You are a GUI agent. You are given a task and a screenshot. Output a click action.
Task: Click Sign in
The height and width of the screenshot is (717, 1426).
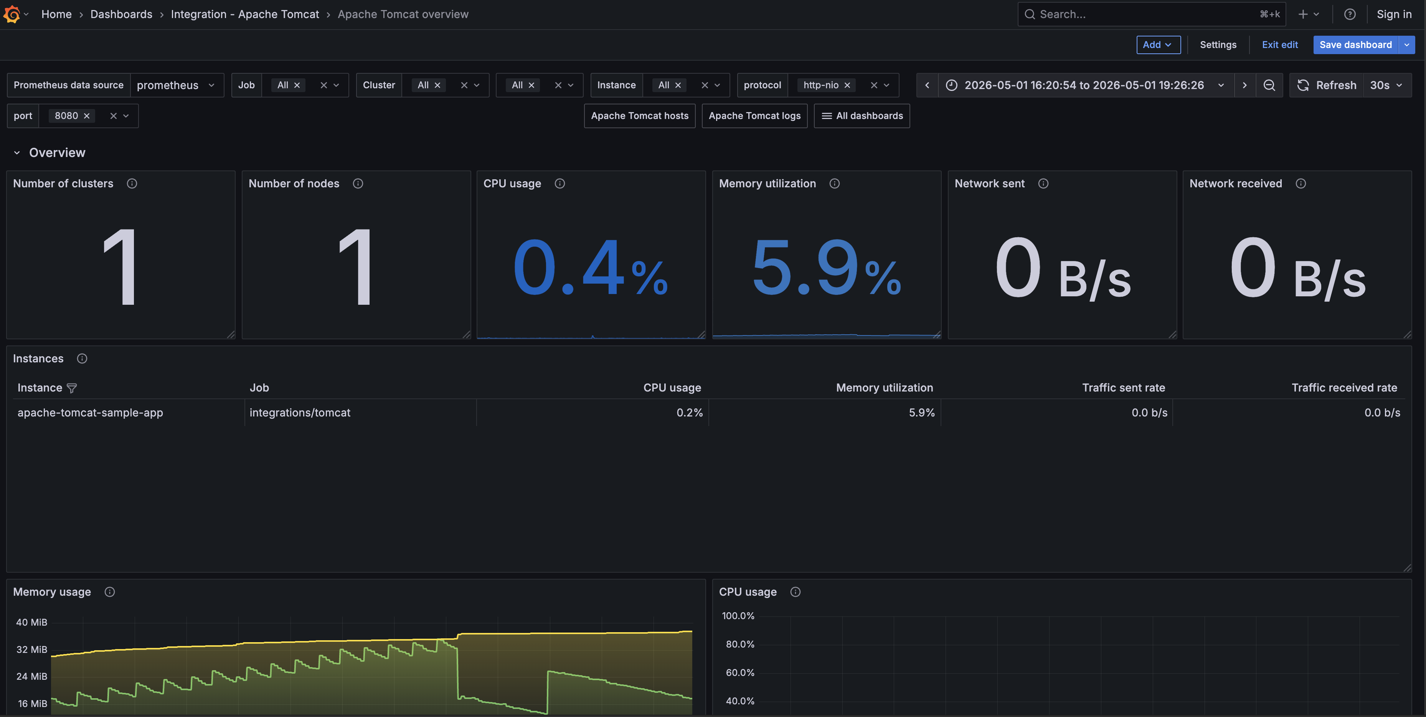[1394, 15]
